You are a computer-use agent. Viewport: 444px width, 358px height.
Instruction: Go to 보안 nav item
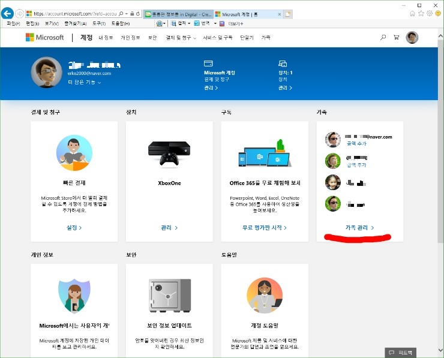click(x=152, y=38)
